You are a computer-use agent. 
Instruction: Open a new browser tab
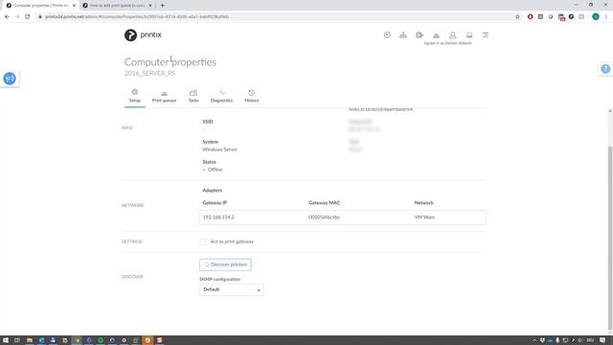(162, 6)
